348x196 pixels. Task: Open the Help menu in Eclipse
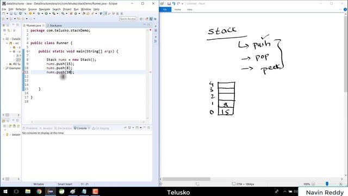(x=96, y=9)
